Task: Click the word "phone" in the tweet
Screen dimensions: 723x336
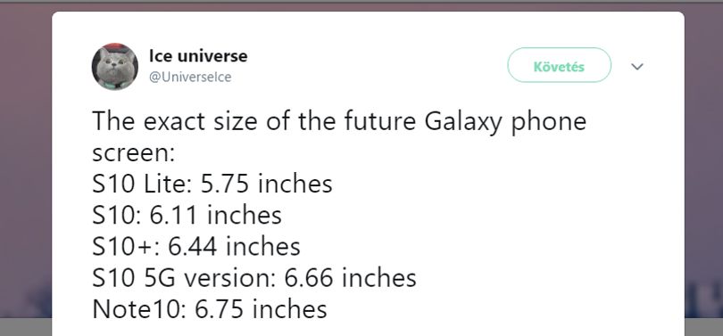Action: click(x=548, y=123)
